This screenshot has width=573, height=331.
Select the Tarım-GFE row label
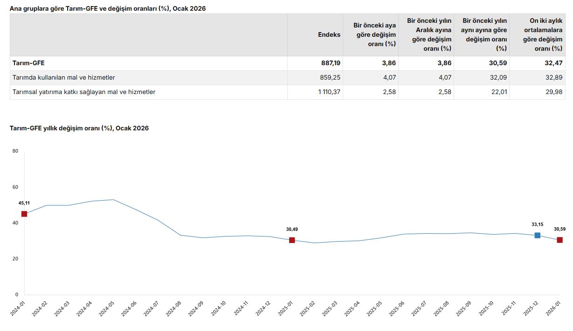tap(29, 63)
